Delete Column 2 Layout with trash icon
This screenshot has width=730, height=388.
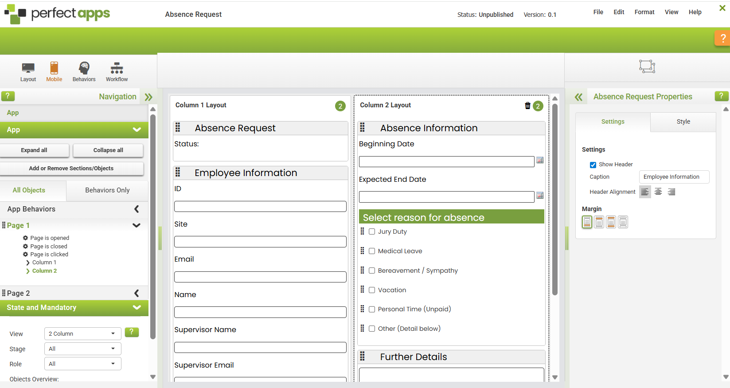[527, 106]
